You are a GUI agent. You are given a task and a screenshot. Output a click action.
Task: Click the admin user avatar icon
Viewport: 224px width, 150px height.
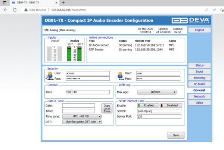coord(50,76)
